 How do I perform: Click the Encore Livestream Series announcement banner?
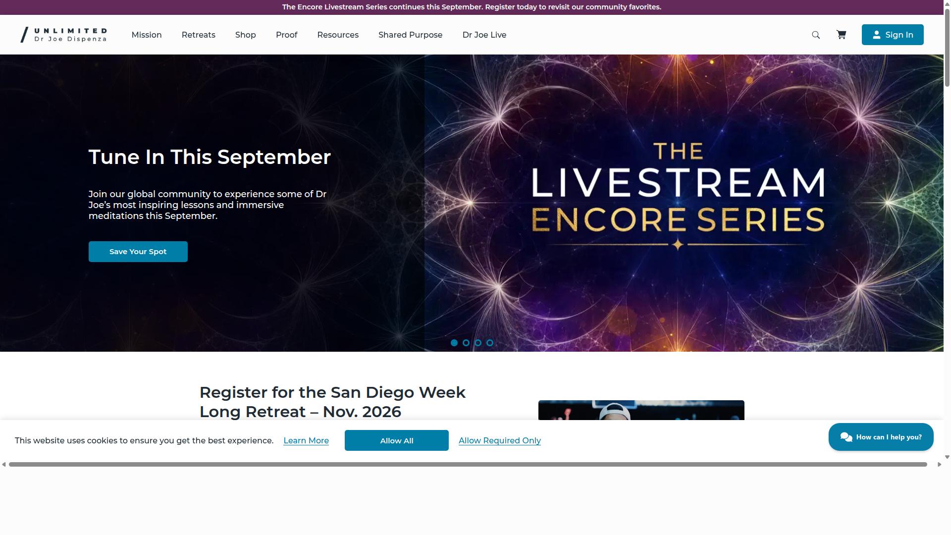(x=472, y=7)
